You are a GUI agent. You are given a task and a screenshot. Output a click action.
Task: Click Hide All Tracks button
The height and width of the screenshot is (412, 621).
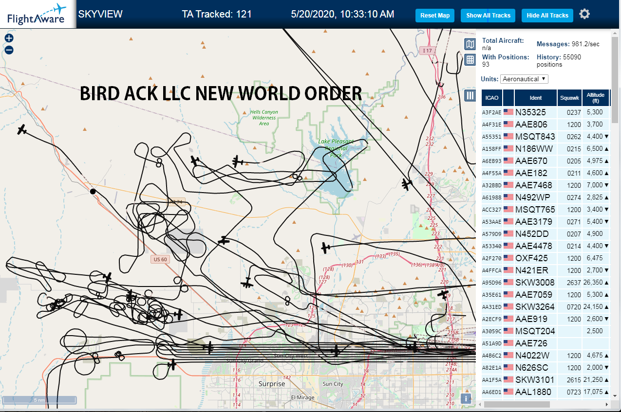click(547, 16)
